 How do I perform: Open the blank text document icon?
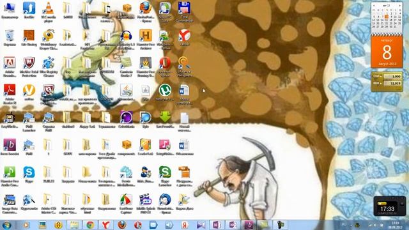pos(184,121)
